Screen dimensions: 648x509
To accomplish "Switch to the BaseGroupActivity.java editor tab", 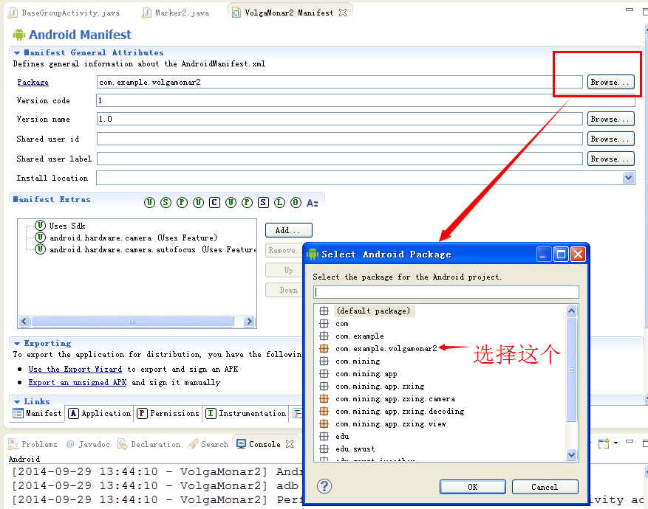I will click(x=64, y=13).
